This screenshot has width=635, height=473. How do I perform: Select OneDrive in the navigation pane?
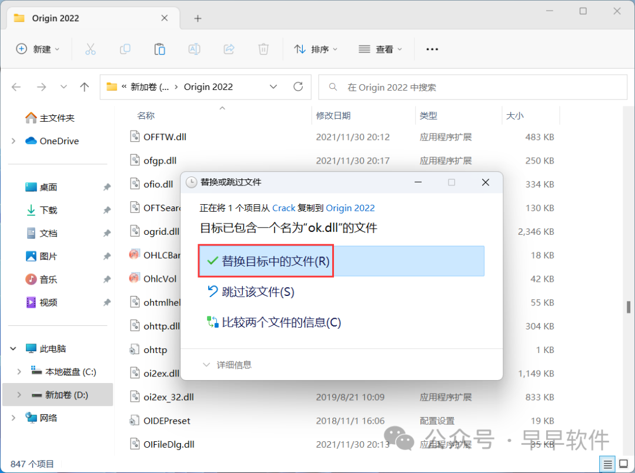(59, 141)
